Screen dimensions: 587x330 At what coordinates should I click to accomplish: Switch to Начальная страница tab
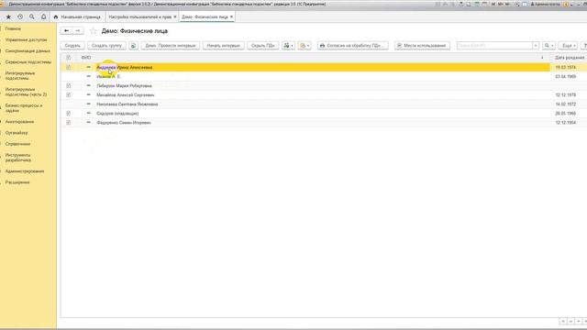click(x=77, y=16)
